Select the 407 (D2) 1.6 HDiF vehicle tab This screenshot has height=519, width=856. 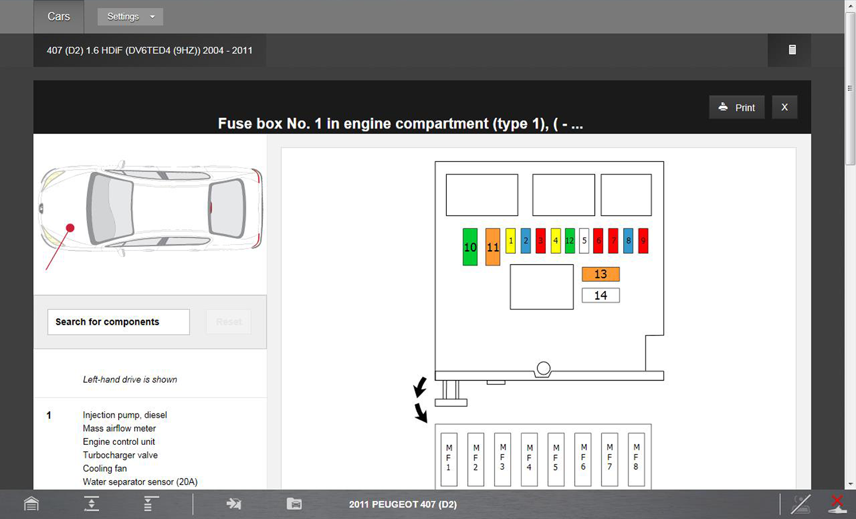click(x=150, y=50)
